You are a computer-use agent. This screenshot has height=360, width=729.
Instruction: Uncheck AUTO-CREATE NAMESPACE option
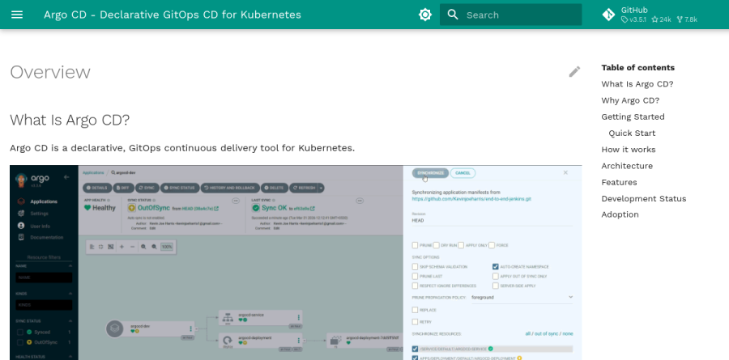pyautogui.click(x=496, y=267)
